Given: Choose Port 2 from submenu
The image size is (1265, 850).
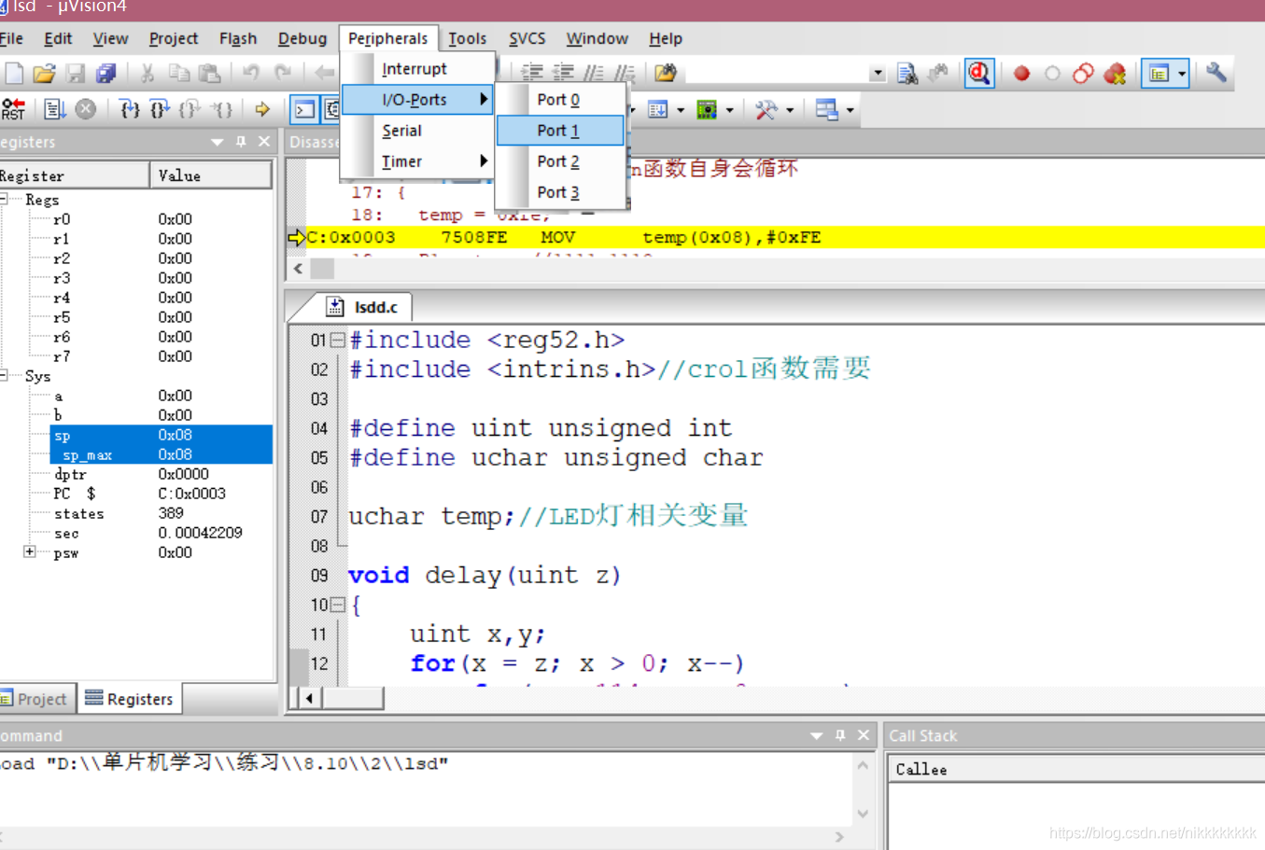Looking at the screenshot, I should point(559,161).
